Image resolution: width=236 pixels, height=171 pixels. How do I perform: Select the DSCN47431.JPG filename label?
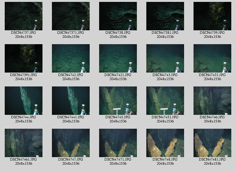(x=212, y=75)
